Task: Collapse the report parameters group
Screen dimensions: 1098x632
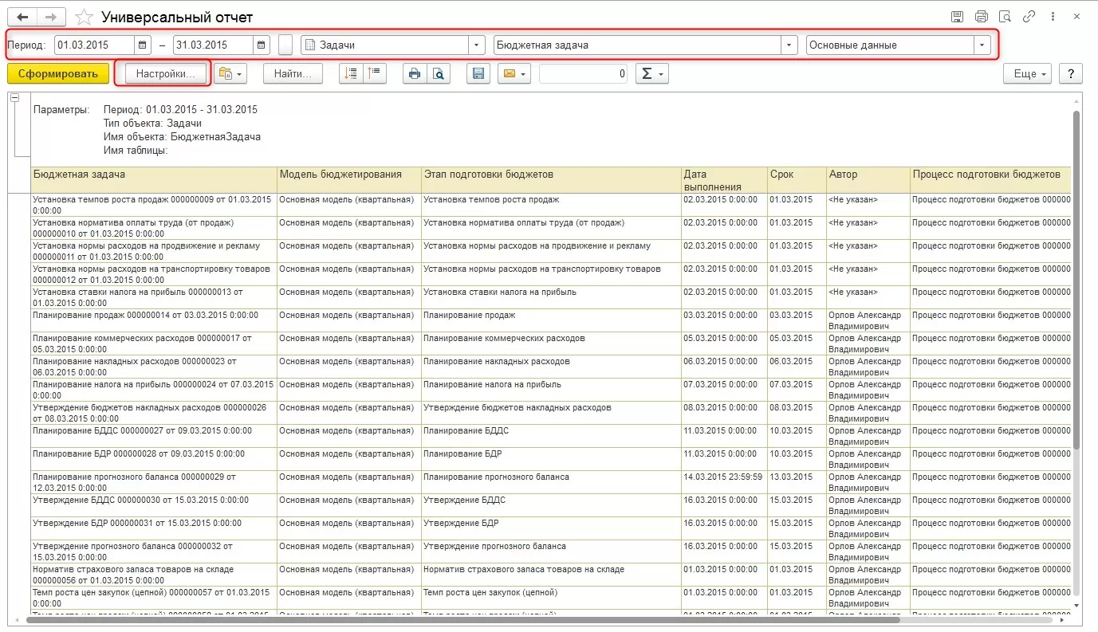Action: pos(14,98)
